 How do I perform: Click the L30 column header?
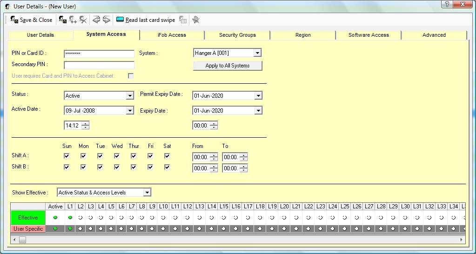(x=405, y=207)
